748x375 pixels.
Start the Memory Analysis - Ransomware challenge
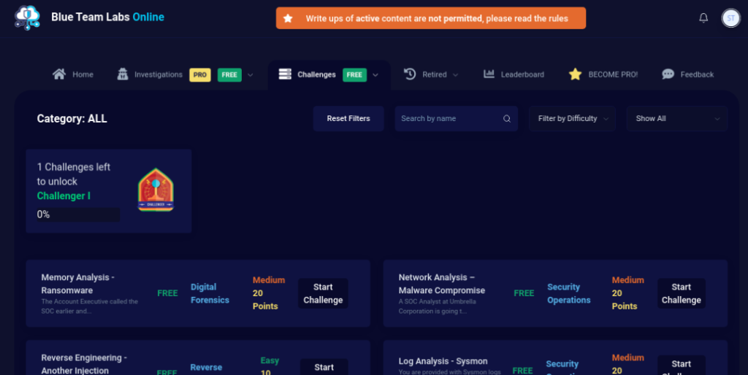[323, 293]
